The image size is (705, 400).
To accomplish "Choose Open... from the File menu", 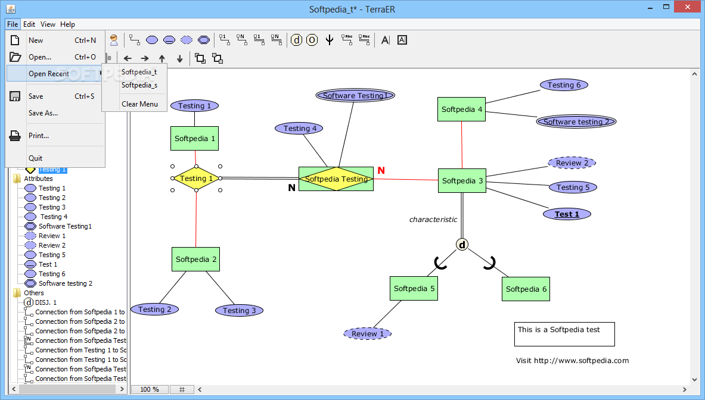I will point(55,57).
